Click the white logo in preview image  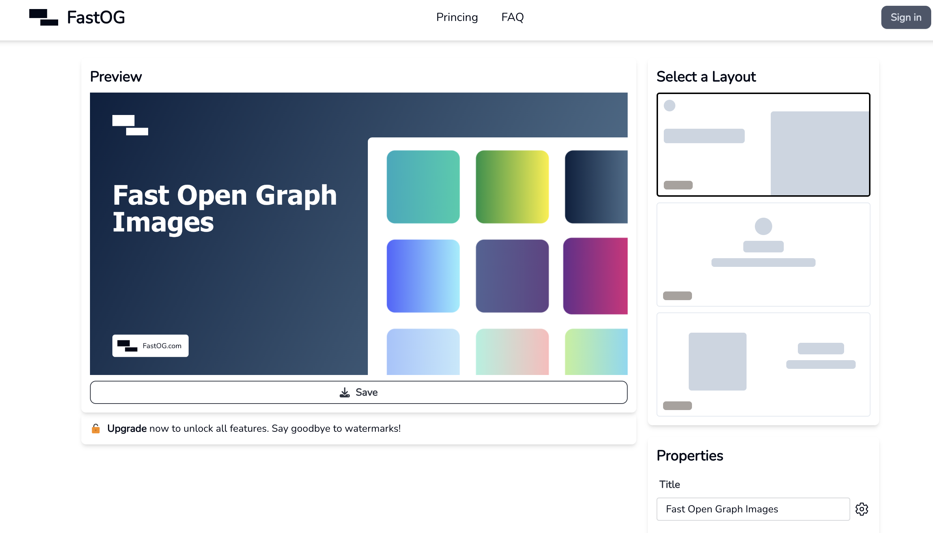[x=130, y=125]
